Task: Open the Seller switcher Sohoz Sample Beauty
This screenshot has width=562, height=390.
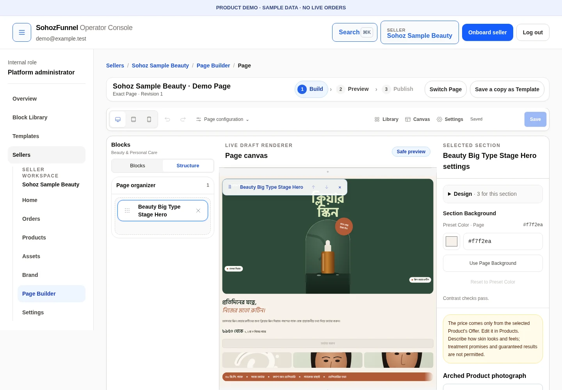Action: 420,32
